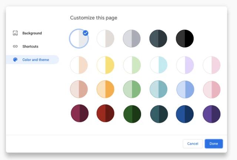Screen dimensions: 237x160
Task: Apply the black theme swatch
Action: pos(185,39)
